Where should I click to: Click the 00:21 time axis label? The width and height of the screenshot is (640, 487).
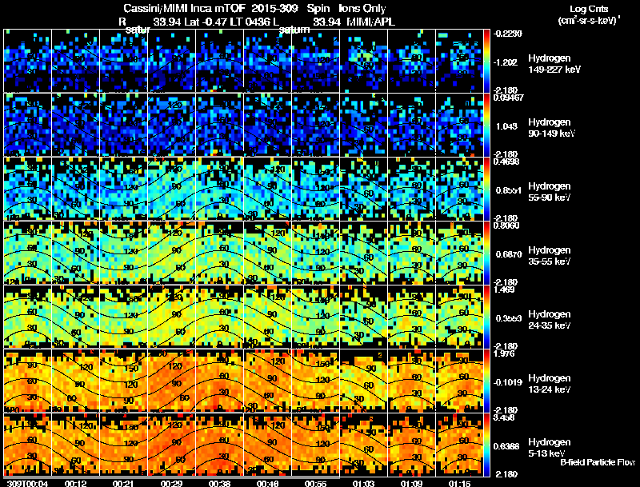pos(124,483)
